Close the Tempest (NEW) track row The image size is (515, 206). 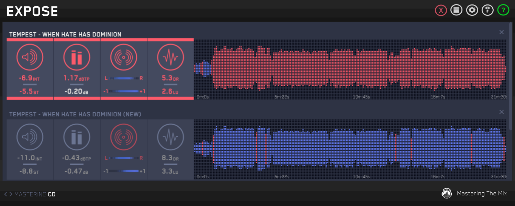[x=502, y=112]
